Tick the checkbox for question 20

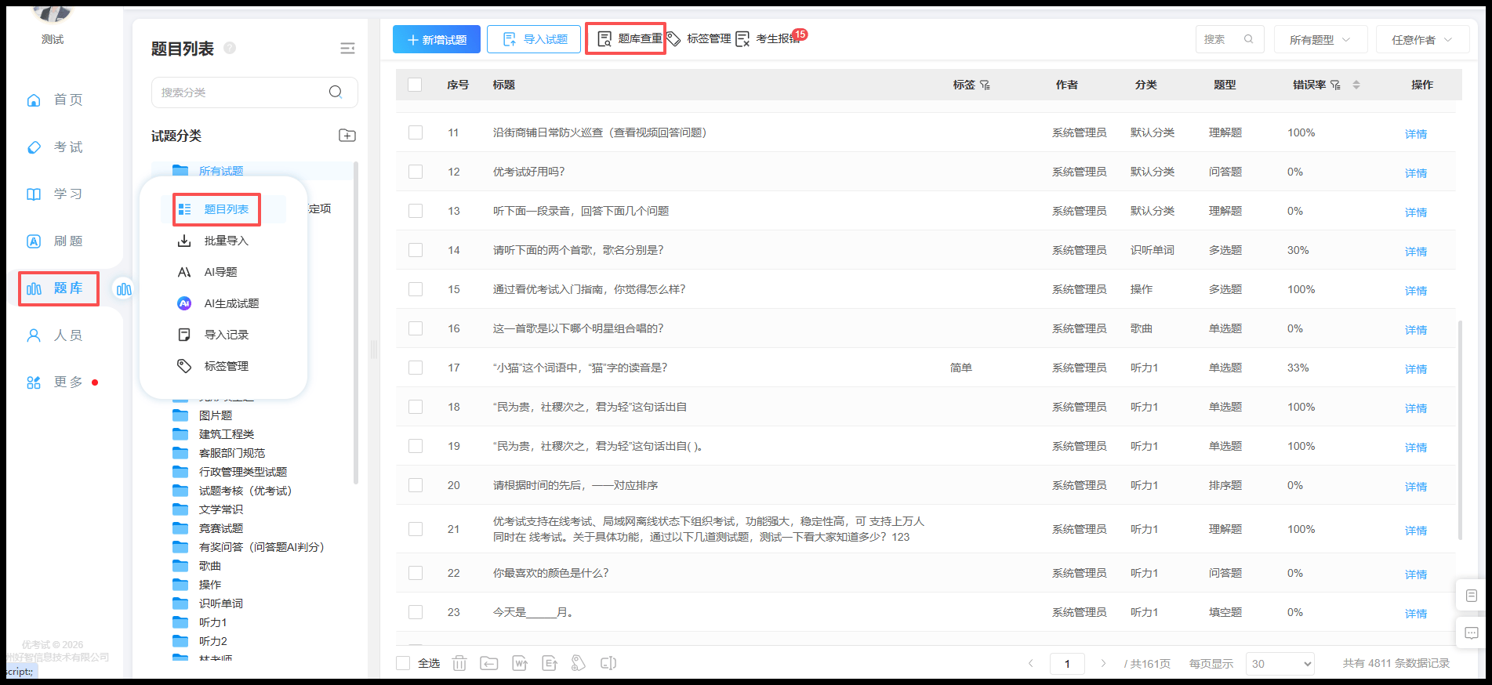(x=416, y=485)
